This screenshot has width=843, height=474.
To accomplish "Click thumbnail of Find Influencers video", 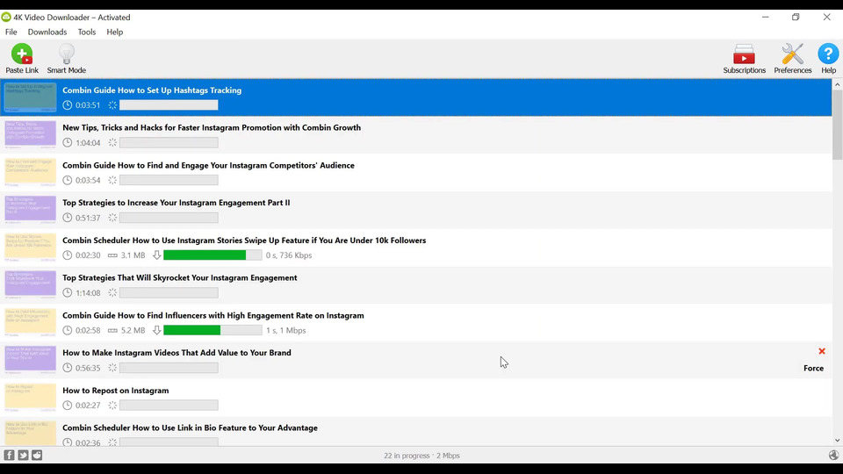I will click(x=30, y=322).
